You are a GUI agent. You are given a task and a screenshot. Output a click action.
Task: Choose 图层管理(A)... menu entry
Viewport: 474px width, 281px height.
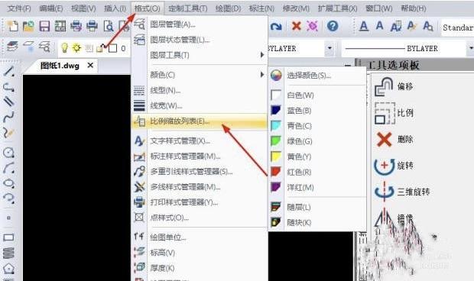pyautogui.click(x=200, y=24)
